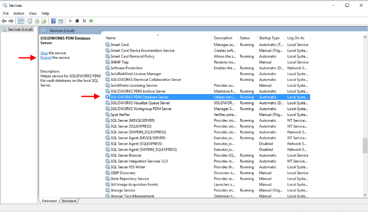Click the gear icon of SNMP Trap service

[x=108, y=62]
